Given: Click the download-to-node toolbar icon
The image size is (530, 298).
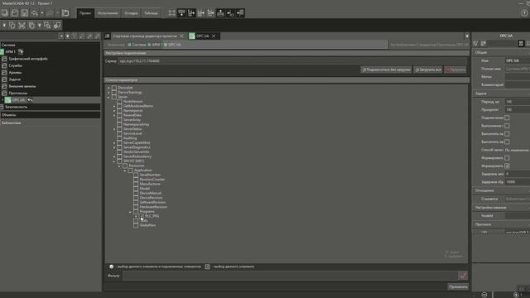Looking at the screenshot, I should 182,13.
